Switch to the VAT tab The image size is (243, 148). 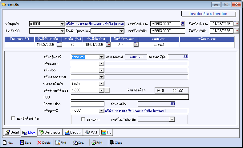[91, 132]
